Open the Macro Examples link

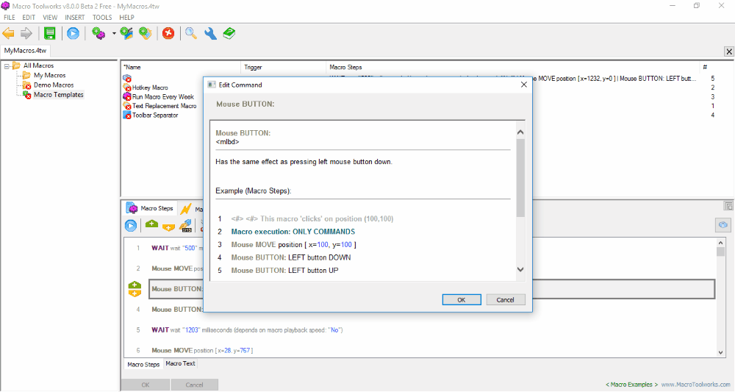631,385
